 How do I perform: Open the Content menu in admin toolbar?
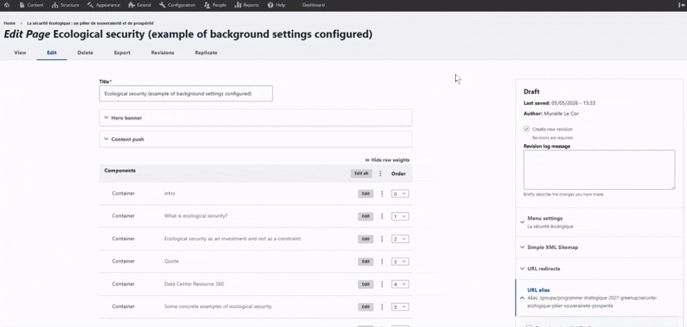31,5
